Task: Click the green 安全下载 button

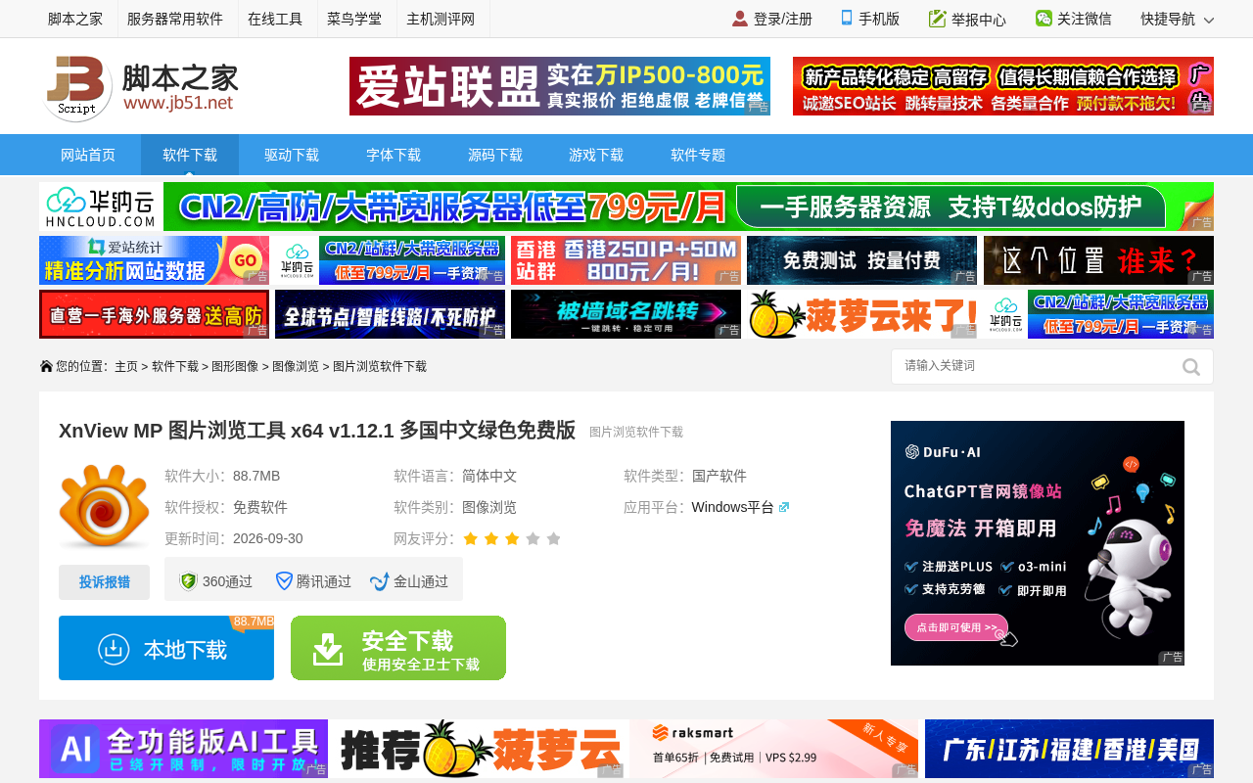Action: pyautogui.click(x=398, y=648)
